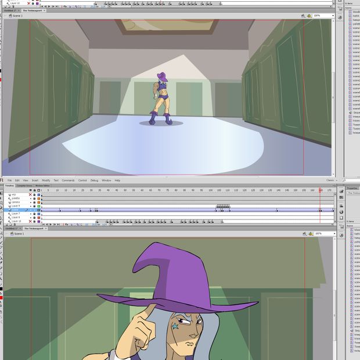Open the Commands menu

coord(68,181)
